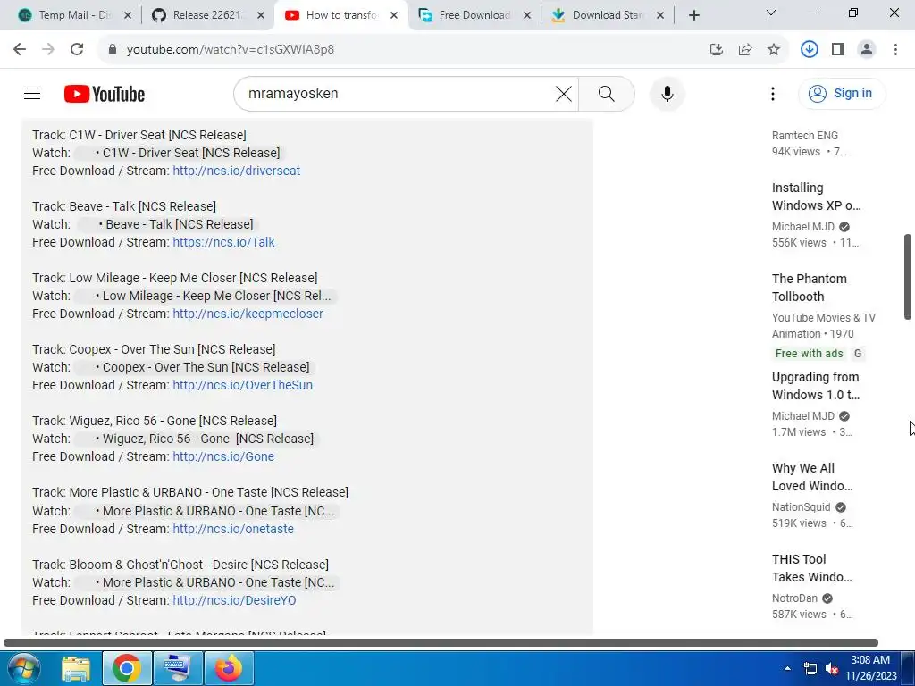Open a new browser tab
The image size is (915, 686).
pos(693,15)
